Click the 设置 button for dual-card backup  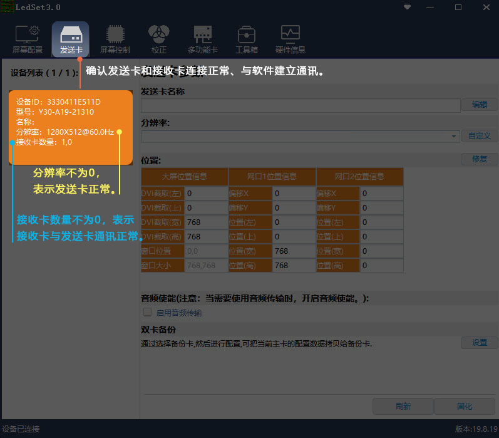point(479,343)
